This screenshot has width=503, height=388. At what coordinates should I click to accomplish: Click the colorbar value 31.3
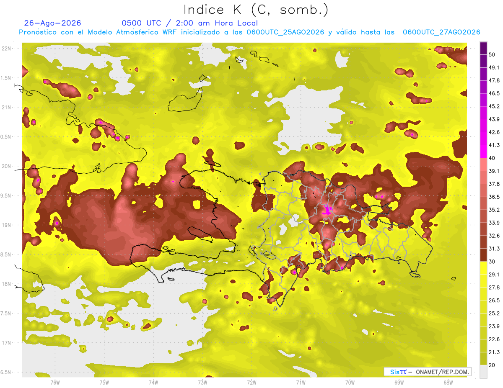click(x=494, y=249)
